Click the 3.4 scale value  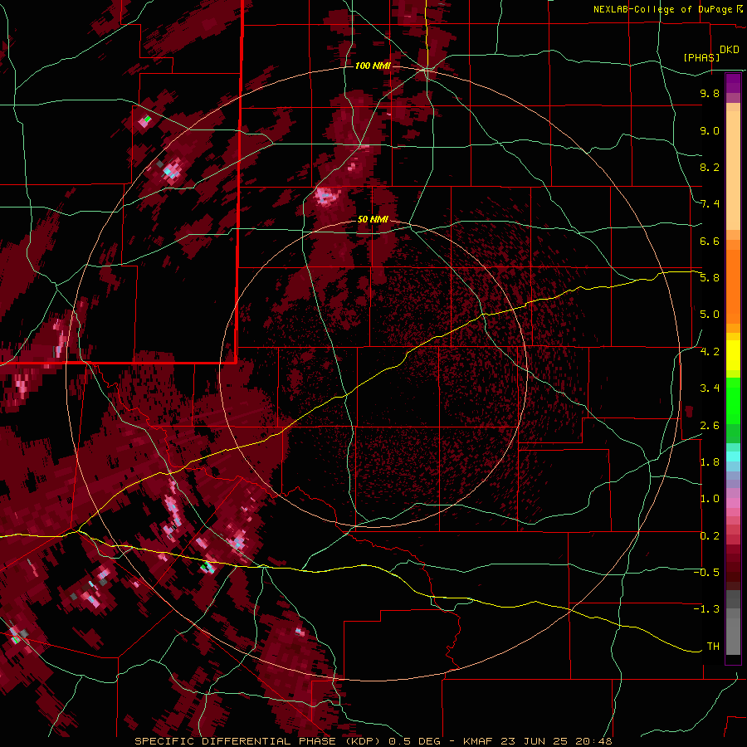(710, 388)
